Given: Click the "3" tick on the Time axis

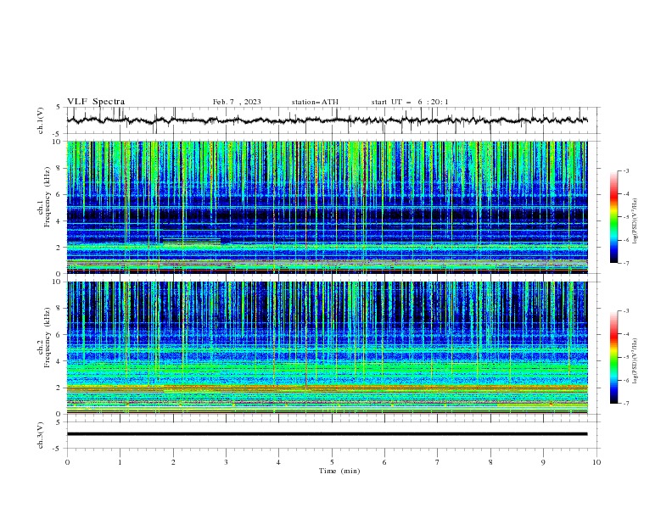Looking at the screenshot, I should tap(226, 462).
